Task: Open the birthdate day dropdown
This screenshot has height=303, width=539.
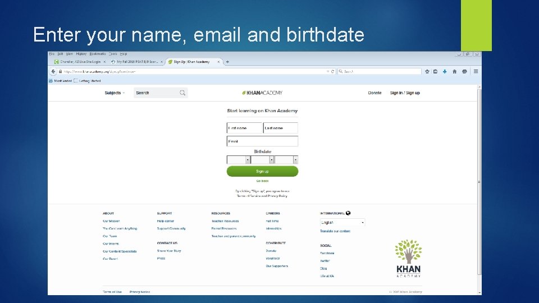Action: point(262,160)
